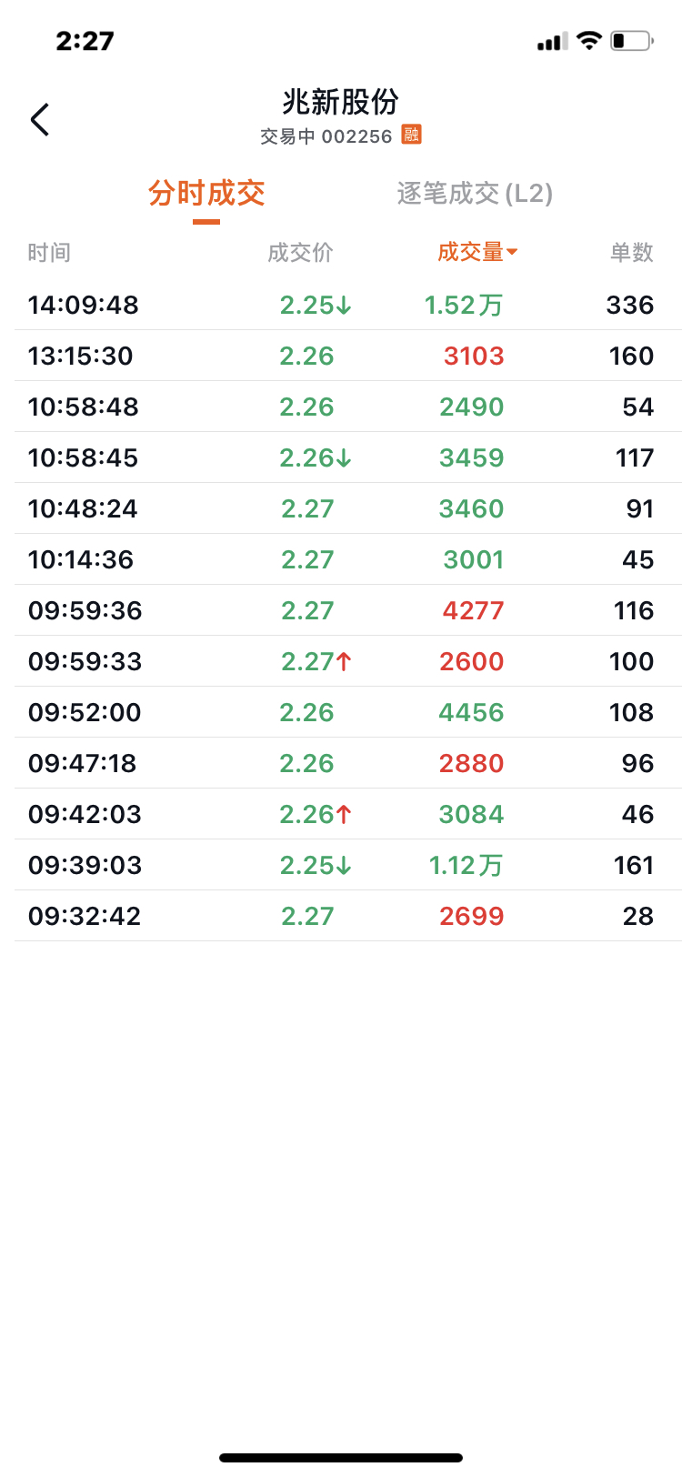The height and width of the screenshot is (1477, 682).
Task: Tap the 时间 column header
Action: tap(49, 252)
